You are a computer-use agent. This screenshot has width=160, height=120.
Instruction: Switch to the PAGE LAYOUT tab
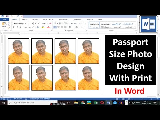tap(49, 19)
